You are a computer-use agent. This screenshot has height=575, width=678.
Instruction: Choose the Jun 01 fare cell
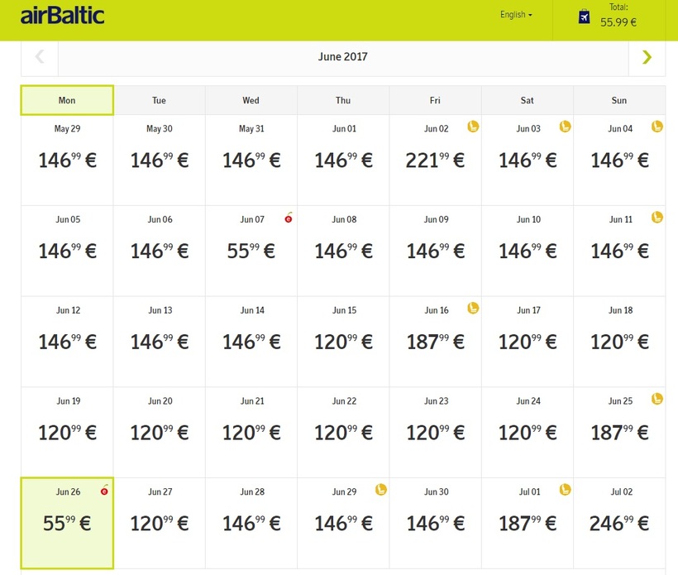(343, 160)
